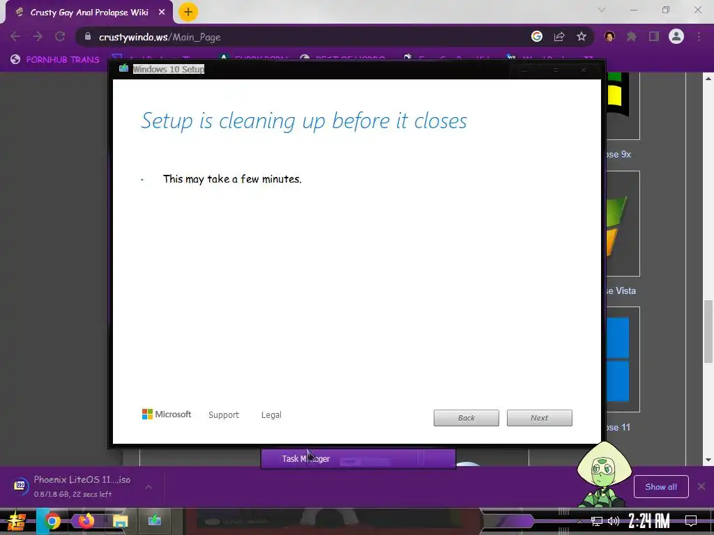Open a new tab with the plus button

[x=188, y=12]
